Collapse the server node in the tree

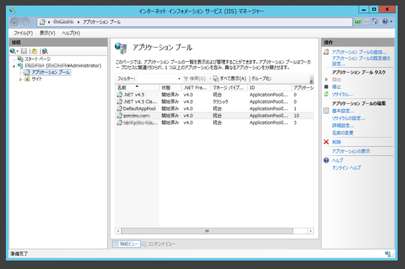point(14,66)
